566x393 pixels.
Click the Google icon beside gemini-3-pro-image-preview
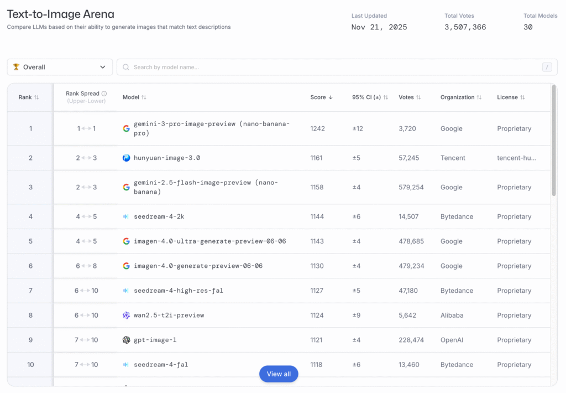click(126, 128)
